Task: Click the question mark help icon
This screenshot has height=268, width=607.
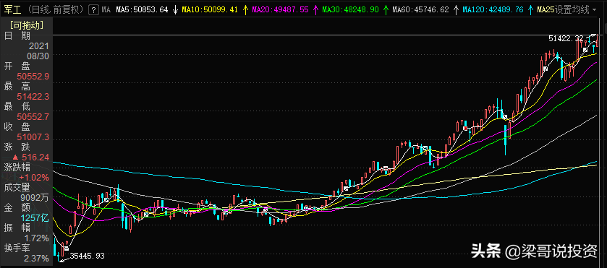Action: pos(93,9)
